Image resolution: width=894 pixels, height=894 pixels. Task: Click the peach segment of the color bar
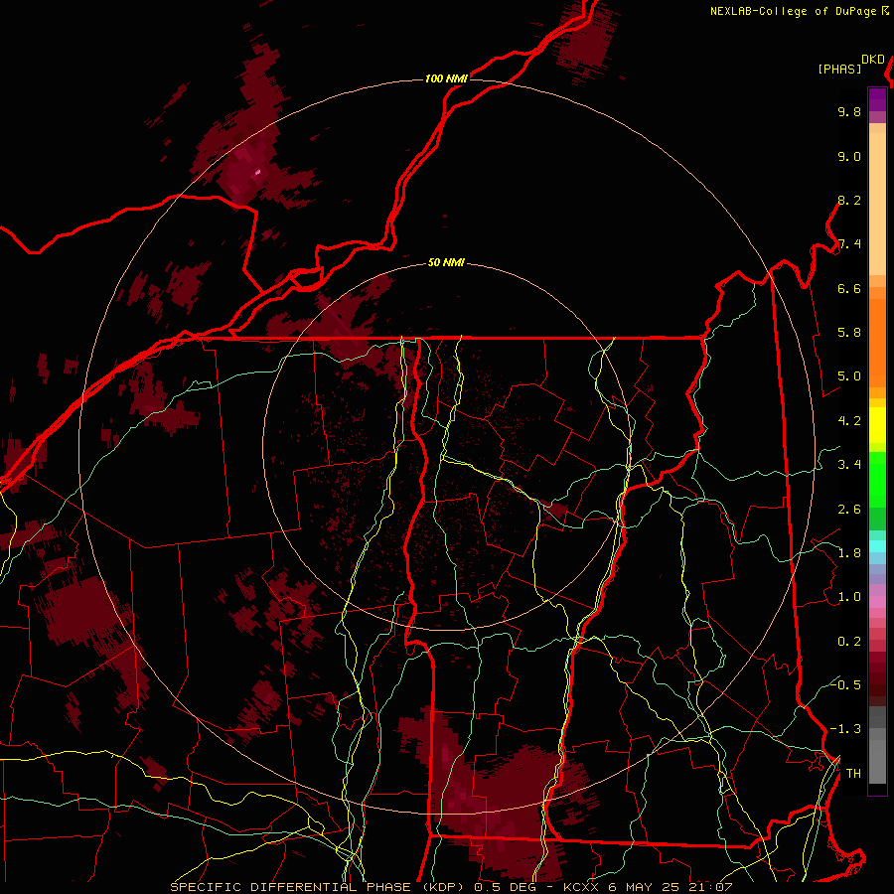click(x=877, y=204)
